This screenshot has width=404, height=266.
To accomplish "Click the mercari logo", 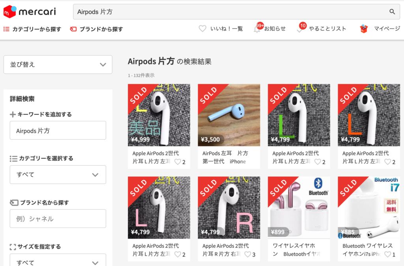I will [x=30, y=11].
